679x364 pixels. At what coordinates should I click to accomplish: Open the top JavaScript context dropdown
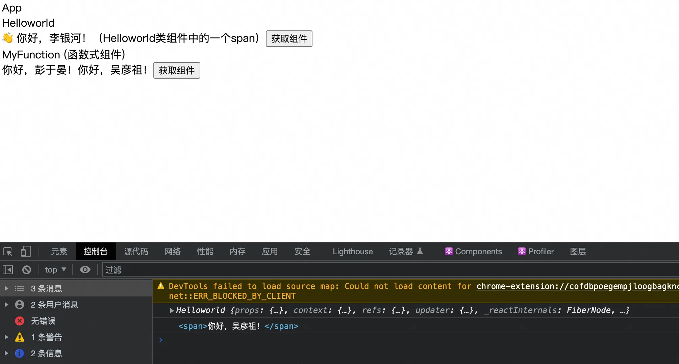pos(55,270)
